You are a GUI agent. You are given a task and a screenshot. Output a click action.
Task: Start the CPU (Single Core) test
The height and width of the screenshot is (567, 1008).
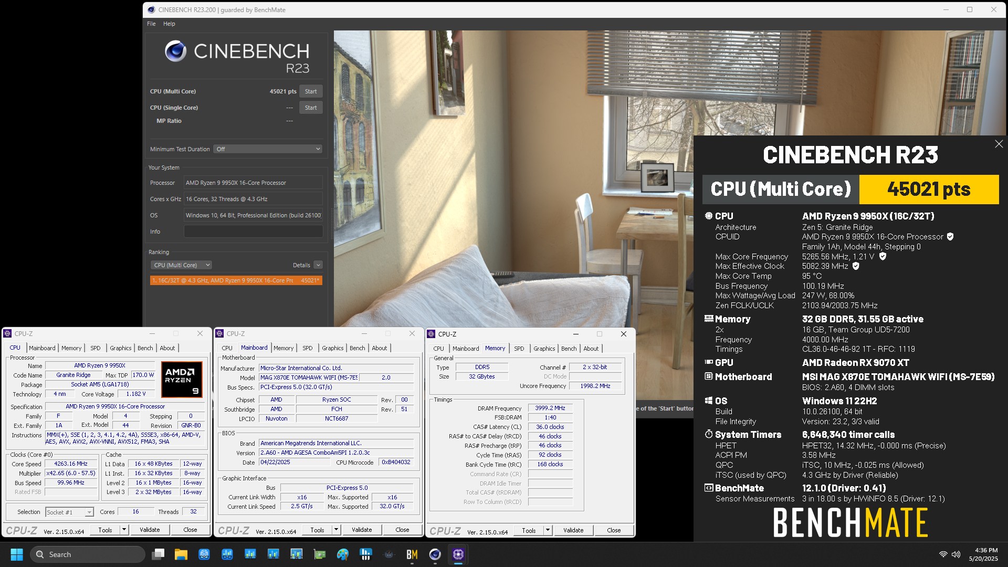(x=311, y=108)
